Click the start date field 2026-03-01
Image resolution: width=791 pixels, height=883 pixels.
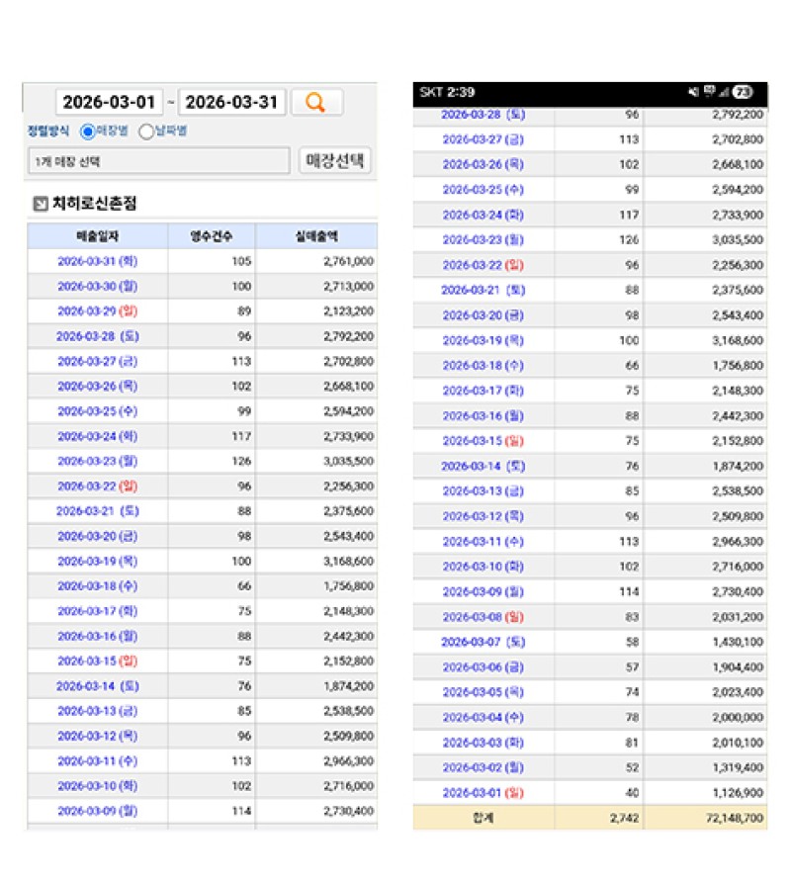click(x=109, y=102)
